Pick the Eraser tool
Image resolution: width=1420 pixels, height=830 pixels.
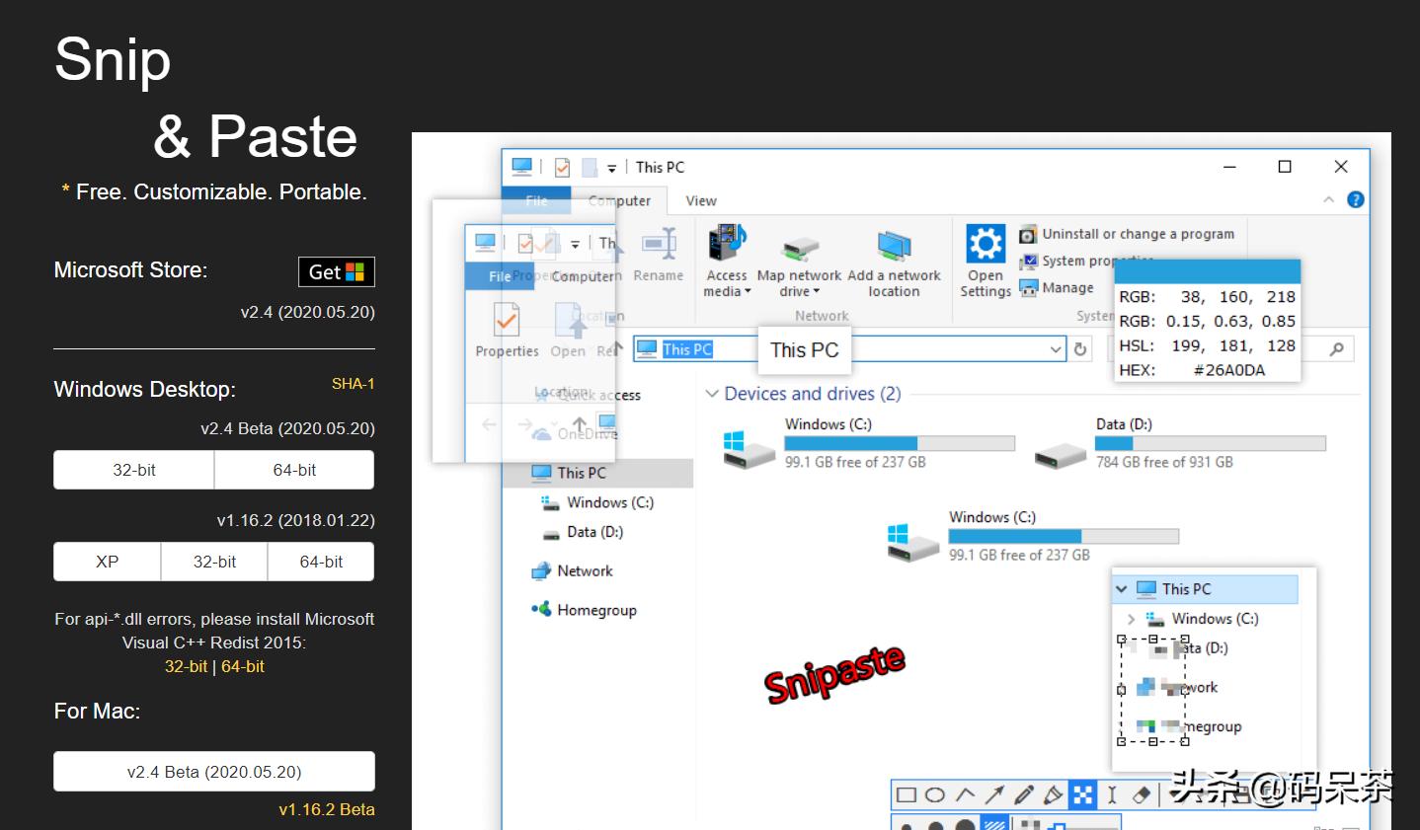pyautogui.click(x=1142, y=794)
